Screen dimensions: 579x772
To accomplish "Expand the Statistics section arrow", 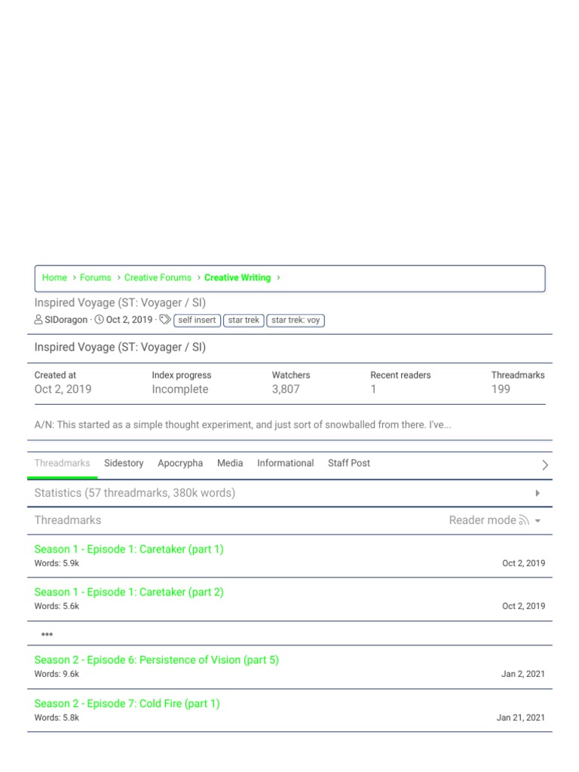I will coord(538,493).
